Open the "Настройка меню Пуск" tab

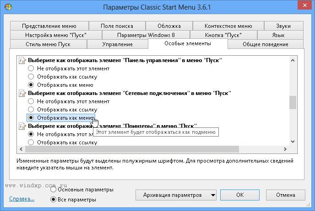[x=56, y=35]
